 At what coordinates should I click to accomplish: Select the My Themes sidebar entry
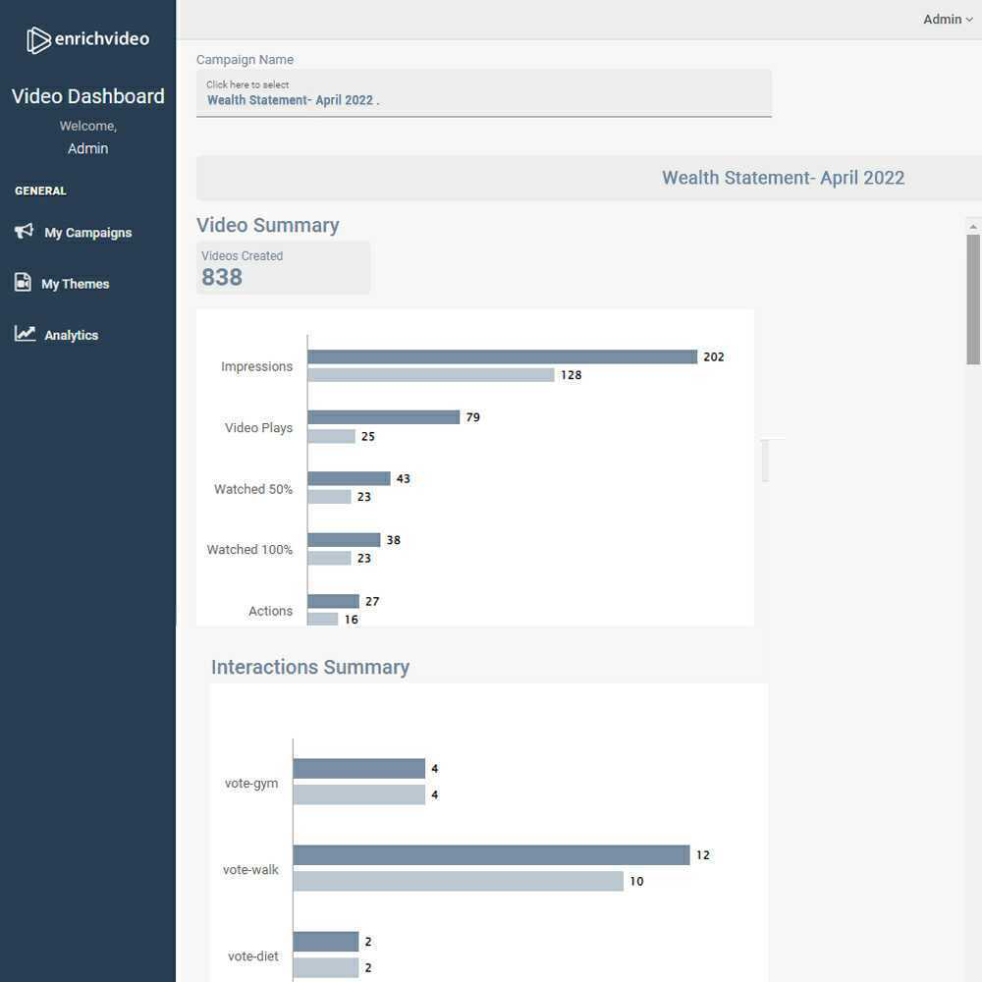point(76,284)
